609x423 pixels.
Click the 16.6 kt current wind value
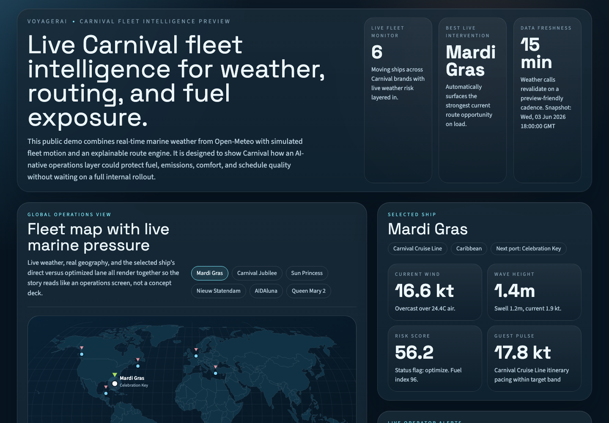click(424, 291)
